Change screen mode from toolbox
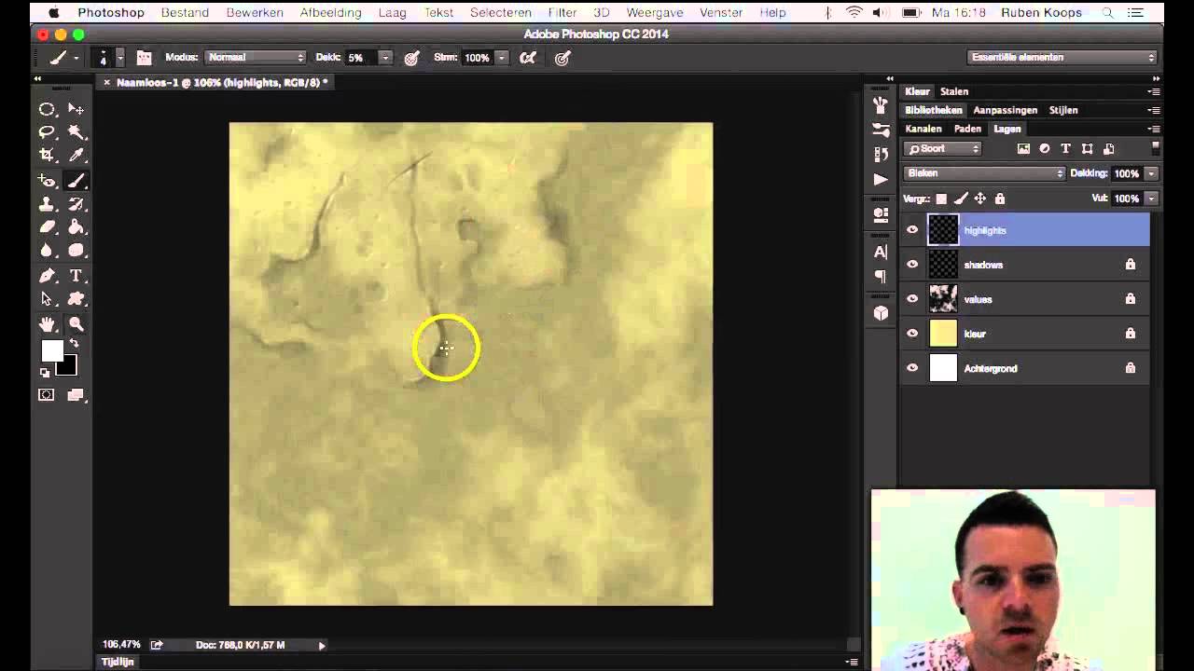This screenshot has height=671, width=1194. pyautogui.click(x=76, y=395)
